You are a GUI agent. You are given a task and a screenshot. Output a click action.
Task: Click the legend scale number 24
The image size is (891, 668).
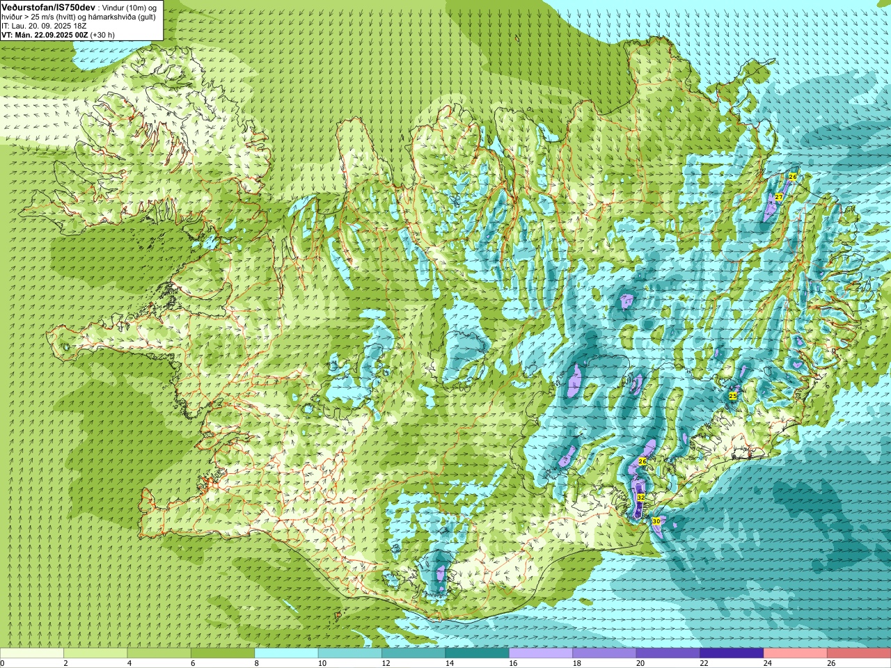(767, 663)
